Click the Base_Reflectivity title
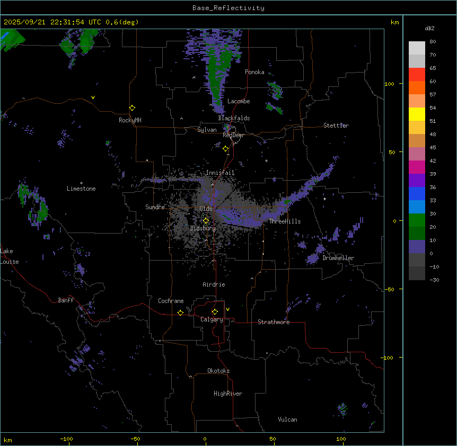This screenshot has width=457, height=446. click(228, 8)
